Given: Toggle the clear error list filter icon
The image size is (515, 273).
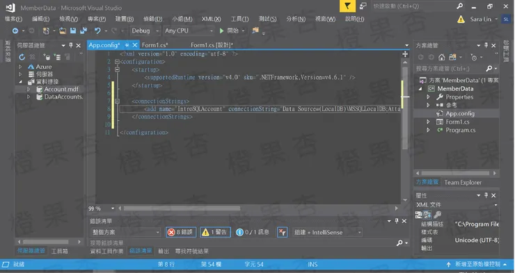Looking at the screenshot, I should (x=282, y=232).
